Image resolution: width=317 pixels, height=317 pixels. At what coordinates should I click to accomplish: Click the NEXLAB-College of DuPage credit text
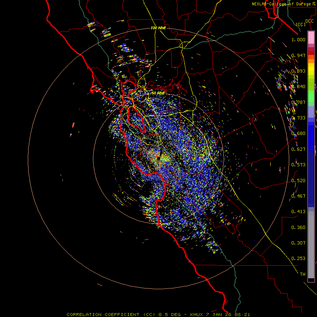click(x=281, y=4)
